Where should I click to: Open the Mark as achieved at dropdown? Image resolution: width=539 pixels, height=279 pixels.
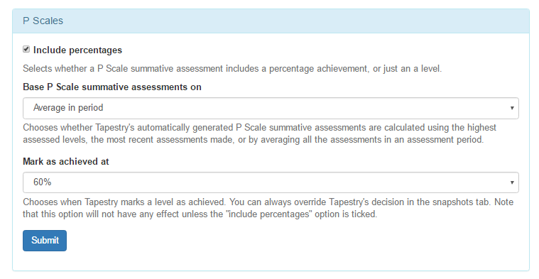(271, 182)
